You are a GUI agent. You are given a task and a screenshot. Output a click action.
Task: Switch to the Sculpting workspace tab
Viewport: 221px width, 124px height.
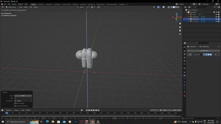tap(49, 4)
